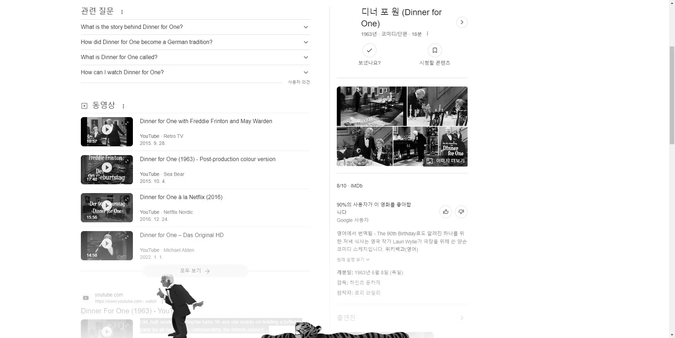Viewport: 675px width, 338px height.
Task: Play the Retro TV video thumbnail
Action: 107,132
